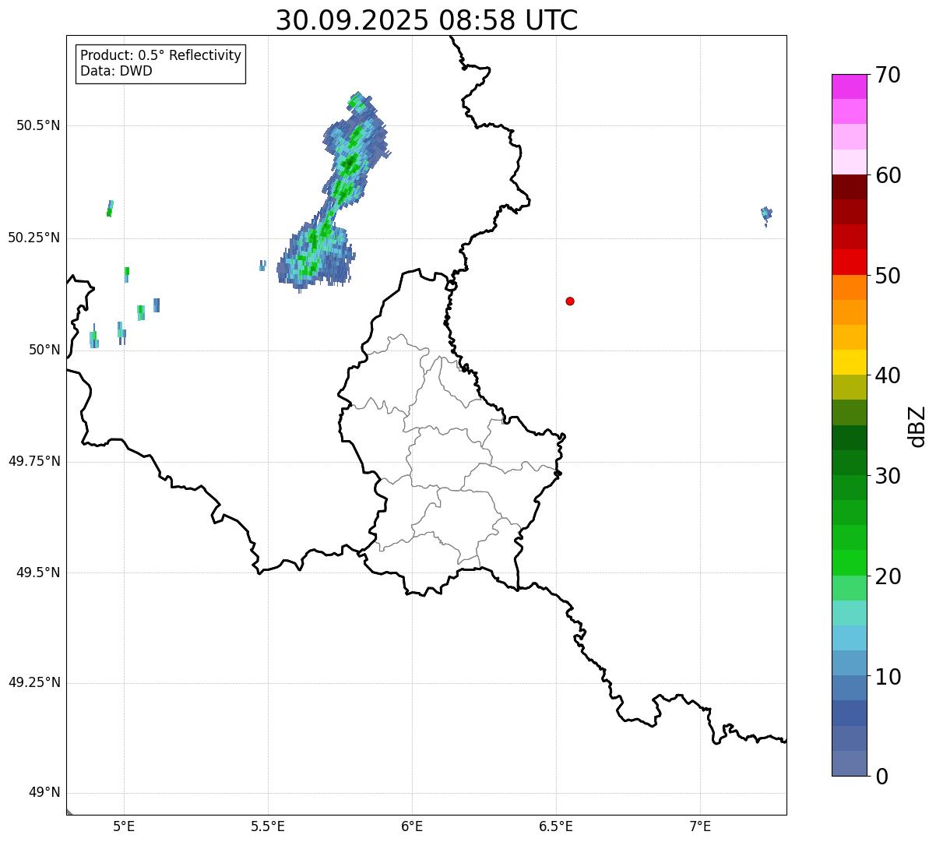Click the small isolated echo near 7.2°E
Viewport: 936px width, 842px height.
point(766,214)
